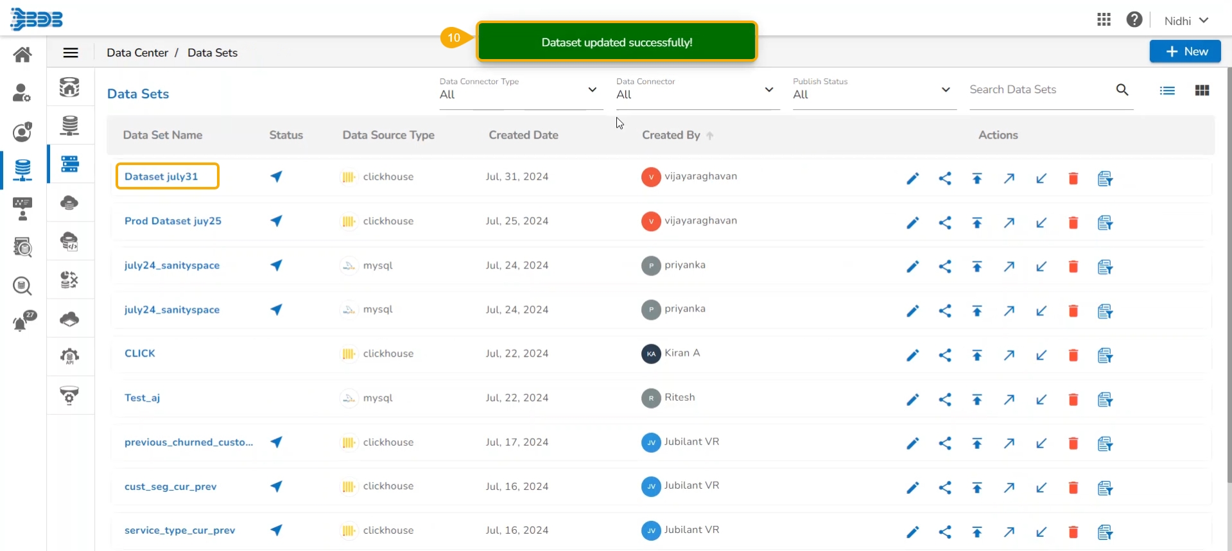
Task: Switch to grid card view layout
Action: pyautogui.click(x=1202, y=91)
